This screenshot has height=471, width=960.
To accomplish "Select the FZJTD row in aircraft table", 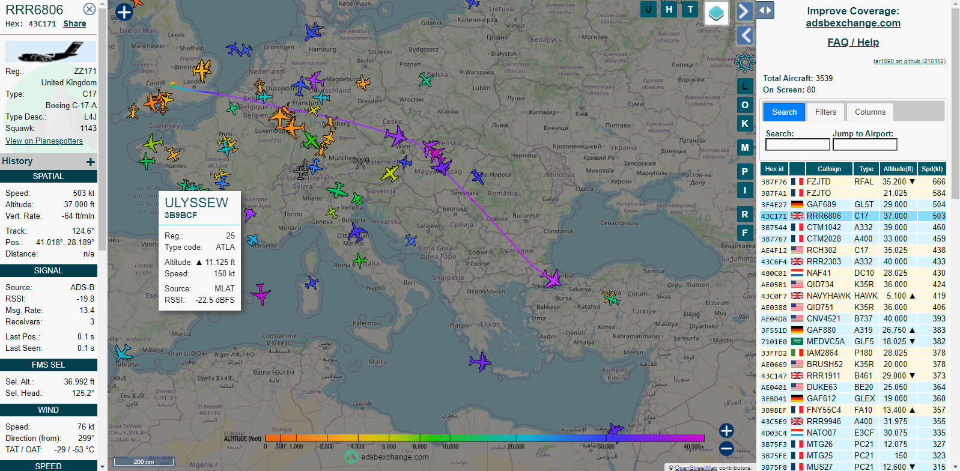I will 853,181.
